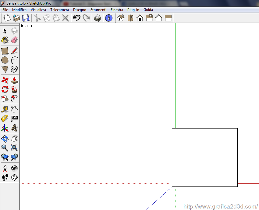
Task: Switch to Iso standard view
Action: coord(121,18)
